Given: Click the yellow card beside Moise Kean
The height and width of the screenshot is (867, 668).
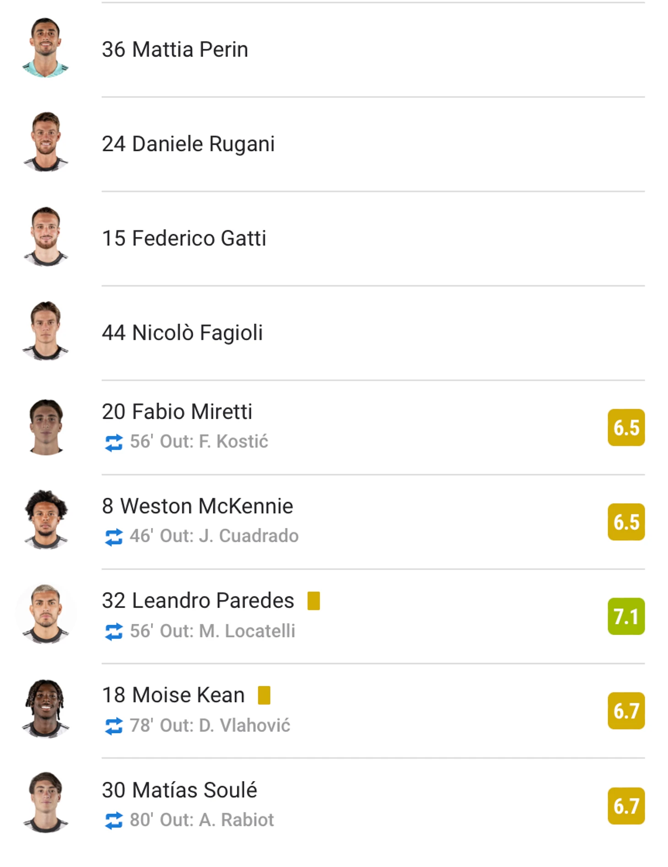Looking at the screenshot, I should click(264, 695).
